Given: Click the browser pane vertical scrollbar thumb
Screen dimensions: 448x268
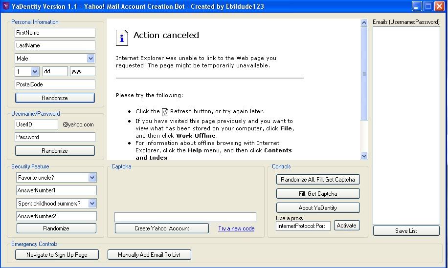Looking at the screenshot, I should click(364, 74).
